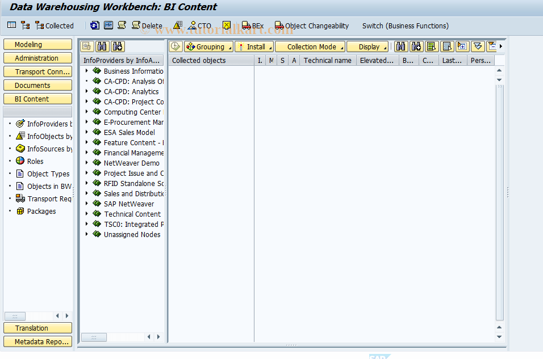Image resolution: width=543 pixels, height=359 pixels.
Task: Click the Install button
Action: click(x=254, y=46)
